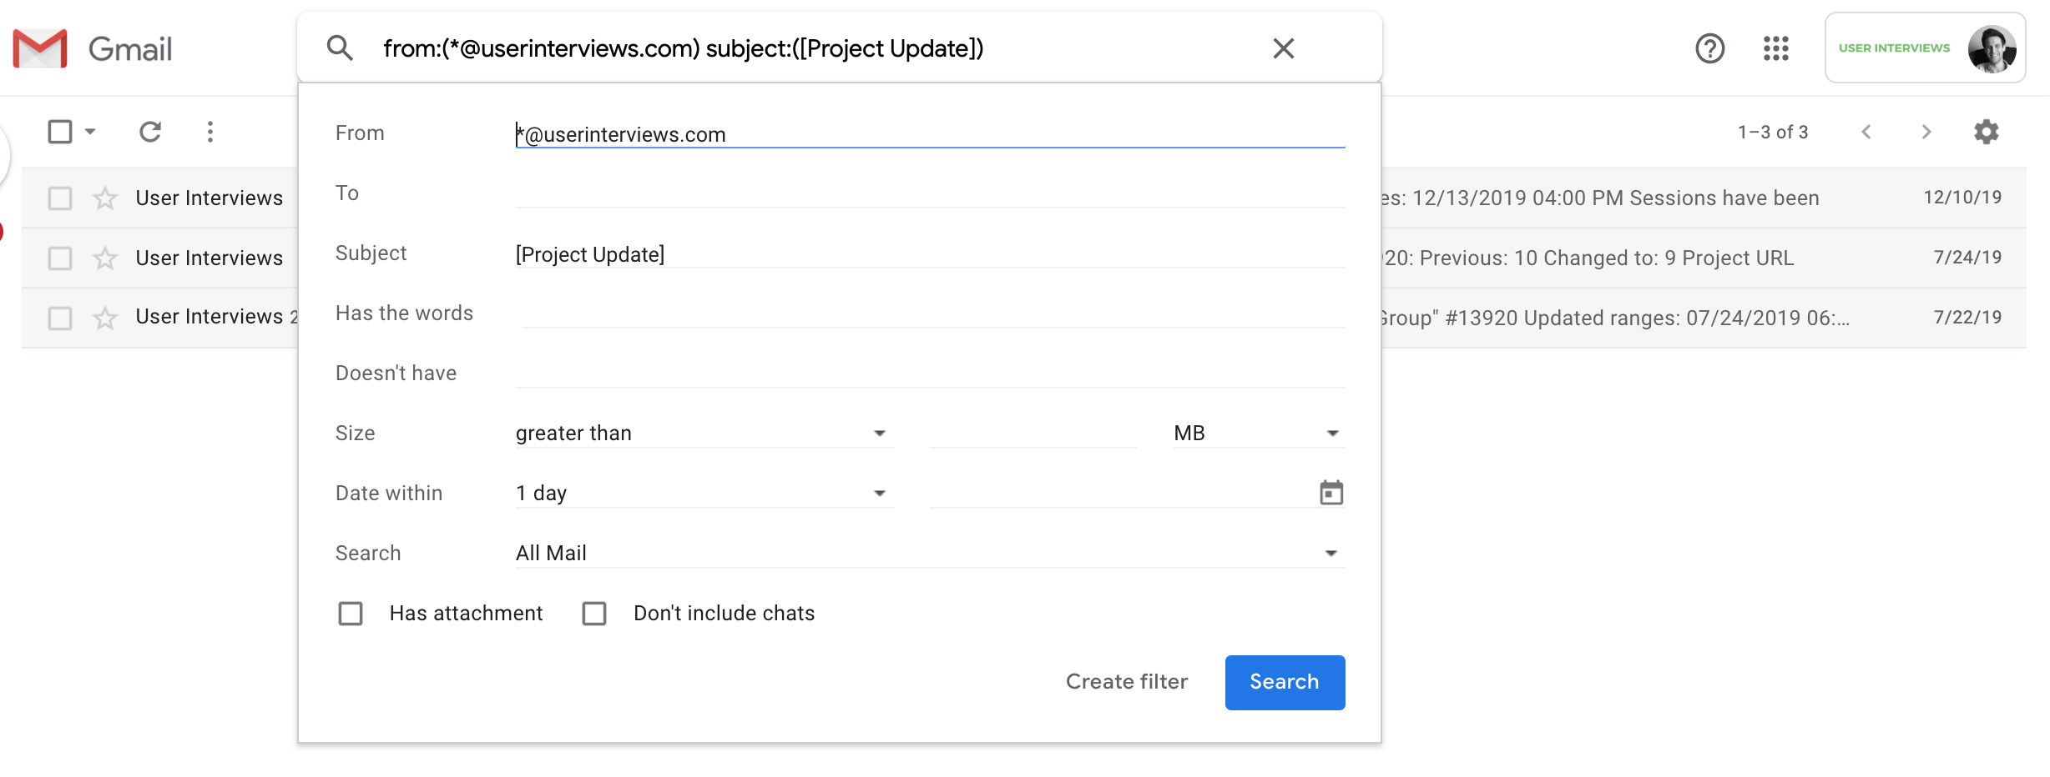Image resolution: width=2050 pixels, height=777 pixels.
Task: Select the 7/24/19 email checkbox
Action: point(60,258)
